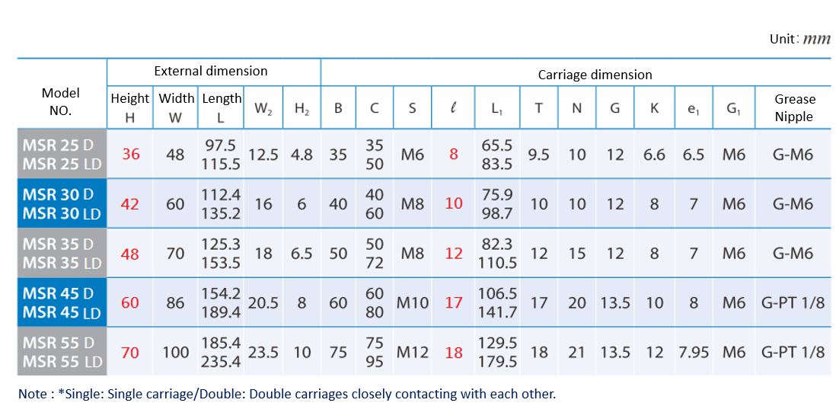Select the Grease Nipple column header

[x=794, y=107]
